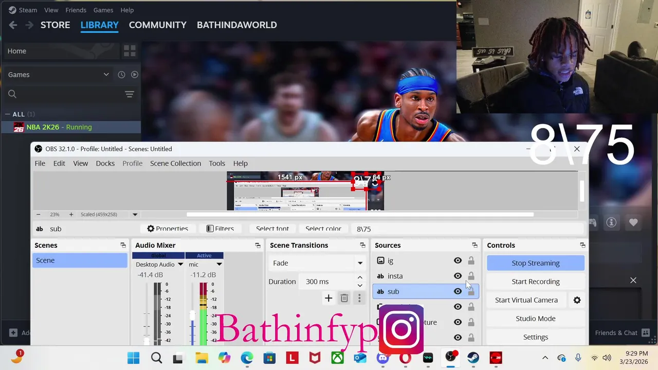Toggle visibility of the sub source

458,291
